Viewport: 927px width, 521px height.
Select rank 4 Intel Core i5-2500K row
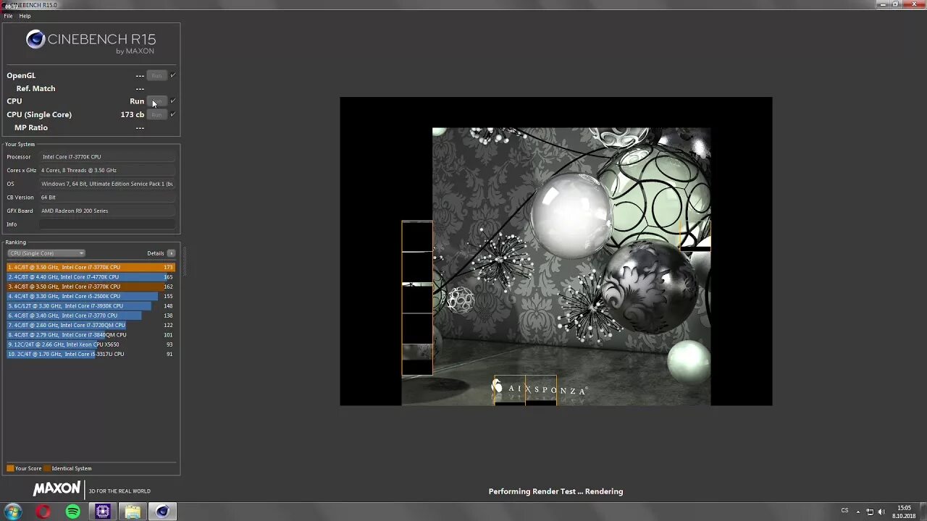(91, 296)
